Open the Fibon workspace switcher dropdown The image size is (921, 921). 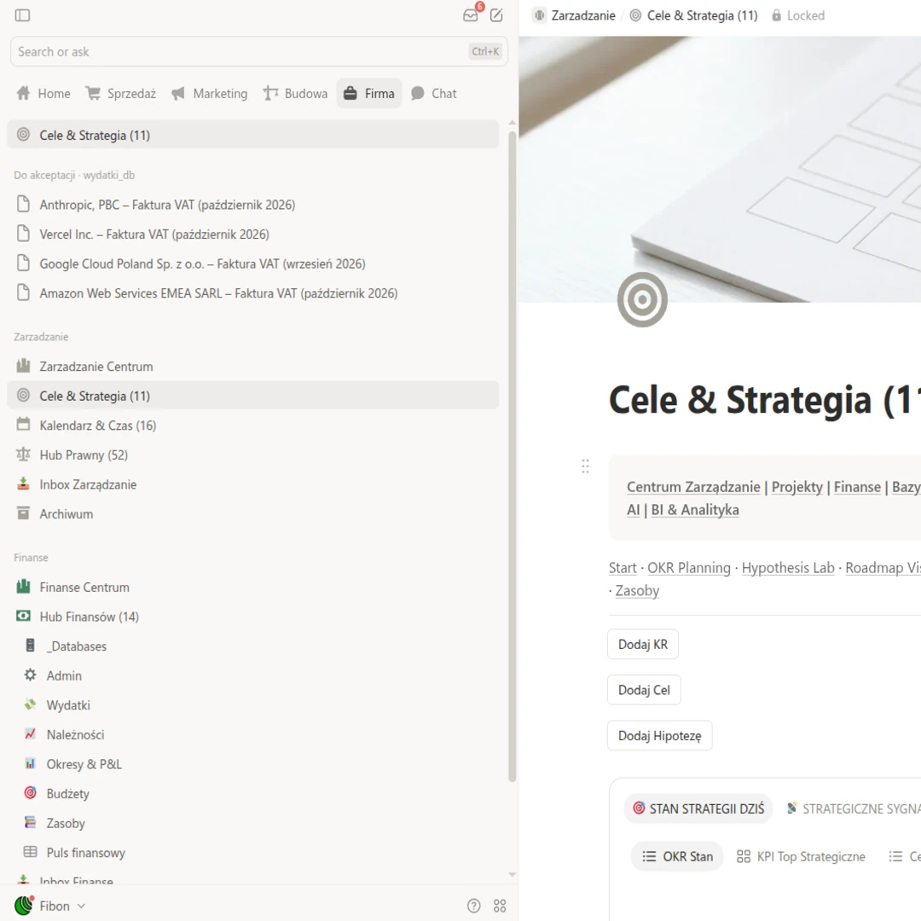(x=50, y=906)
